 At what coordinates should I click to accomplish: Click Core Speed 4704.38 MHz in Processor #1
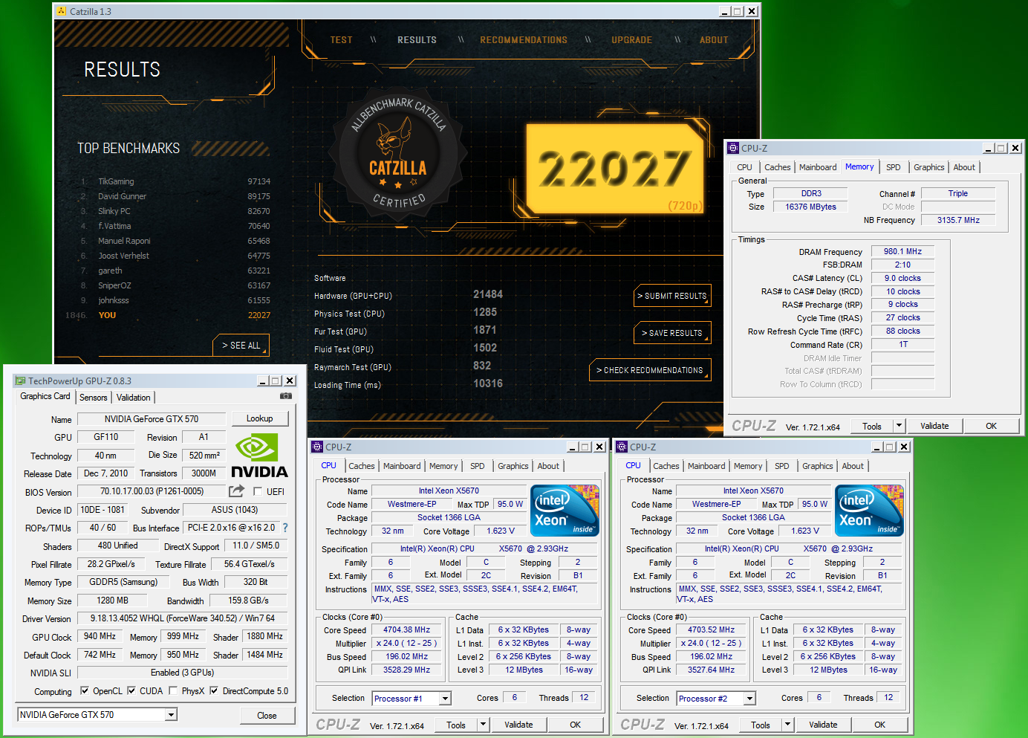click(x=407, y=630)
